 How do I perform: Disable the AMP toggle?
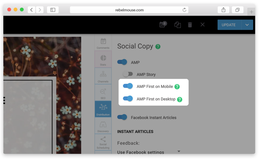122,62
